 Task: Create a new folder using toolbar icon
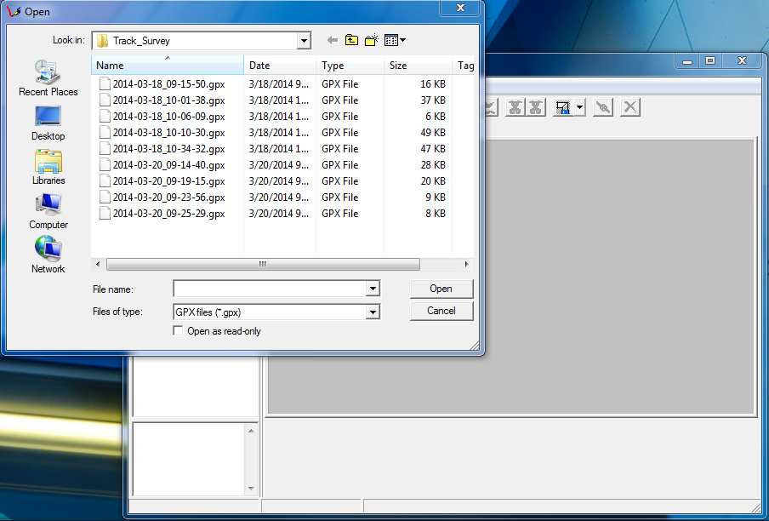click(x=372, y=40)
